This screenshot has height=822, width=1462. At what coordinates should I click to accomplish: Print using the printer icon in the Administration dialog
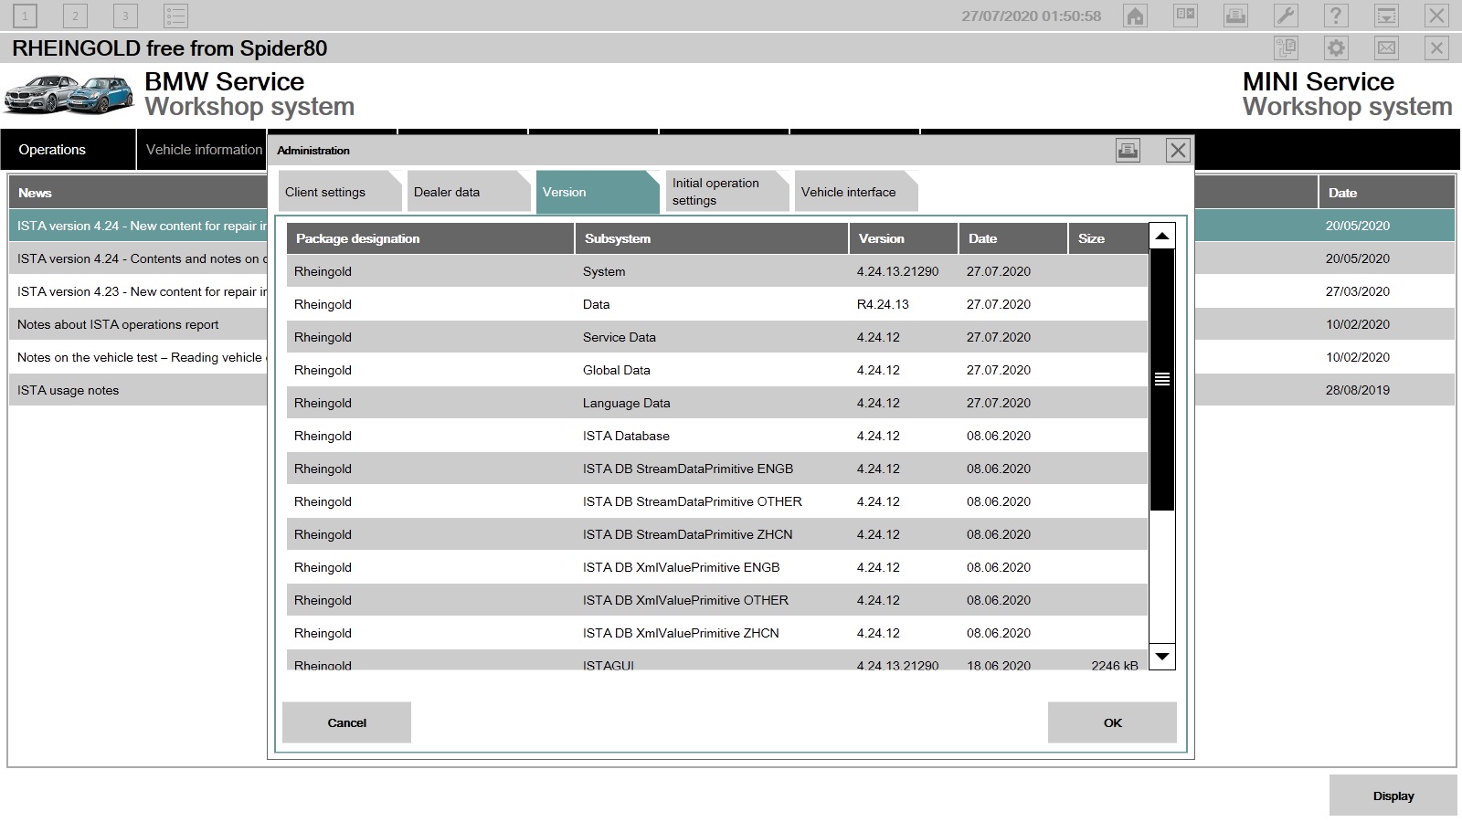1128,151
